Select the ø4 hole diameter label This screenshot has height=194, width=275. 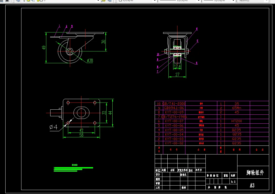pos(53,127)
